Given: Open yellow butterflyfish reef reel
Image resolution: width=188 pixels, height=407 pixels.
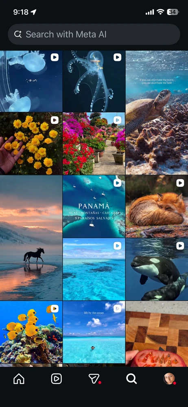Looking at the screenshot, I should point(31,332).
